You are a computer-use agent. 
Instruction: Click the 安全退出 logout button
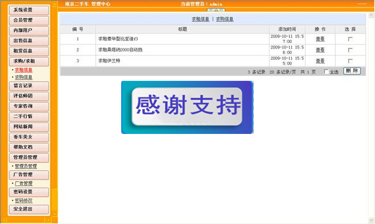pyautogui.click(x=29, y=209)
